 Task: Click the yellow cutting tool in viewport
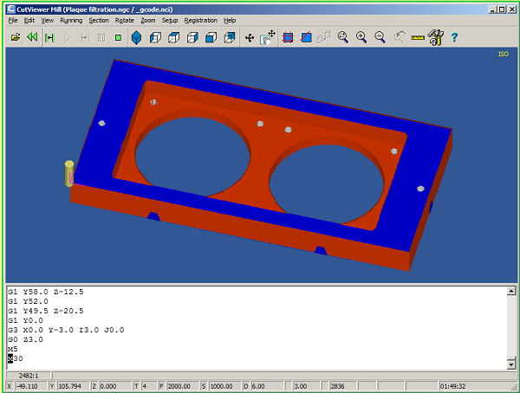(69, 174)
